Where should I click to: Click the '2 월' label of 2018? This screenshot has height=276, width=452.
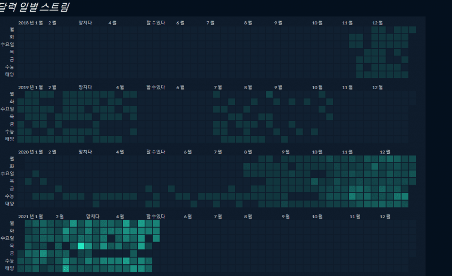(52, 23)
